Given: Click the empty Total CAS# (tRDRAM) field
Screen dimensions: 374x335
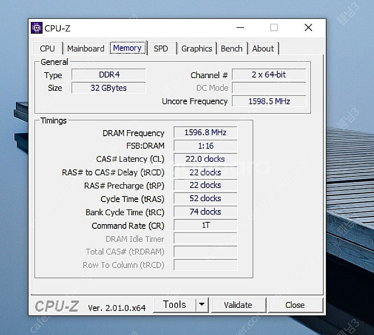Looking at the screenshot, I should (205, 251).
